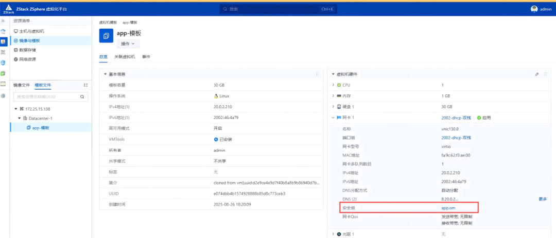Focus the global 搜索 search box

[x=278, y=9]
